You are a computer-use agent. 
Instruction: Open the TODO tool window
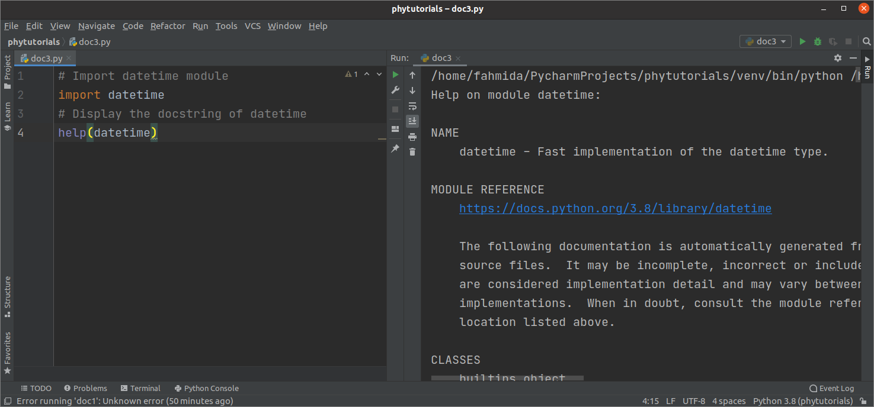[36, 389]
